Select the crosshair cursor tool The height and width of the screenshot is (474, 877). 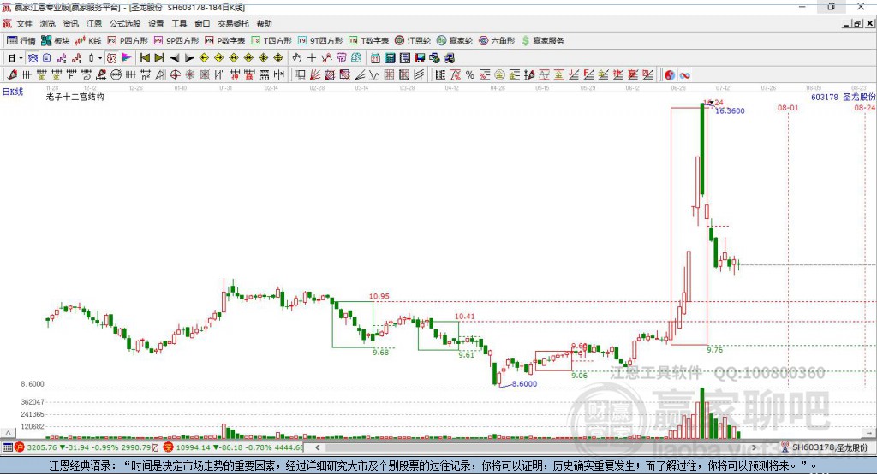click(x=312, y=57)
